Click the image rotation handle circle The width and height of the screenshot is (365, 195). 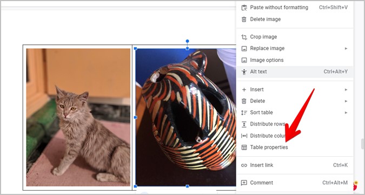[188, 41]
